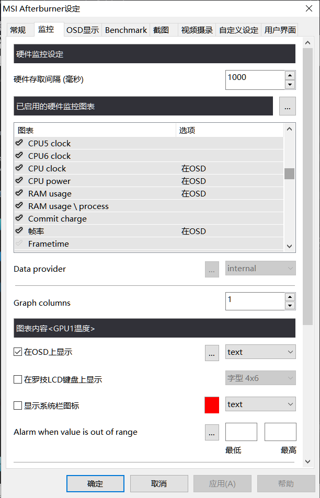The image size is (320, 498).
Task: Click the graph list scrollbar thumb
Action: [289, 173]
